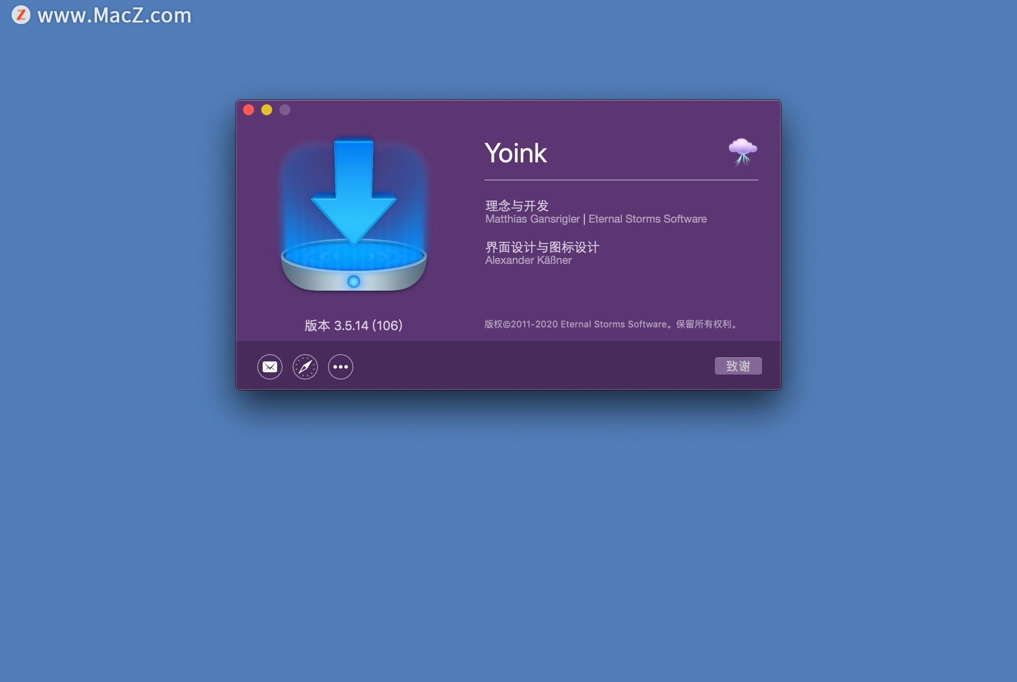Click the Alexander Käßner name
This screenshot has width=1017, height=682.
529,260
